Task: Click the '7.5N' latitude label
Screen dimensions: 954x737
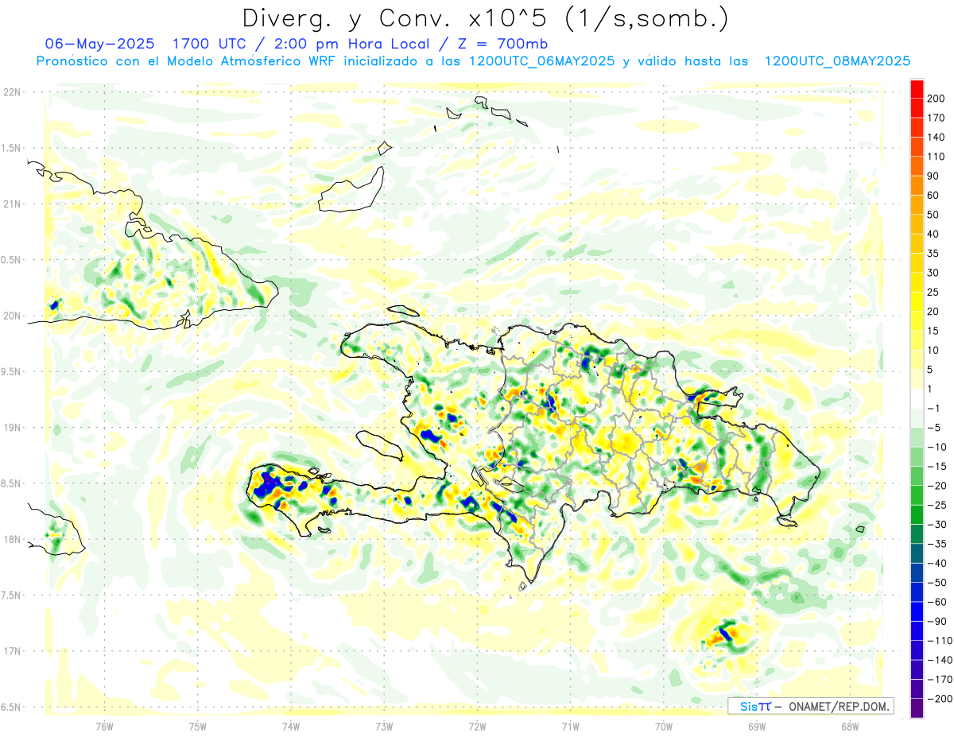Action: coord(10,595)
